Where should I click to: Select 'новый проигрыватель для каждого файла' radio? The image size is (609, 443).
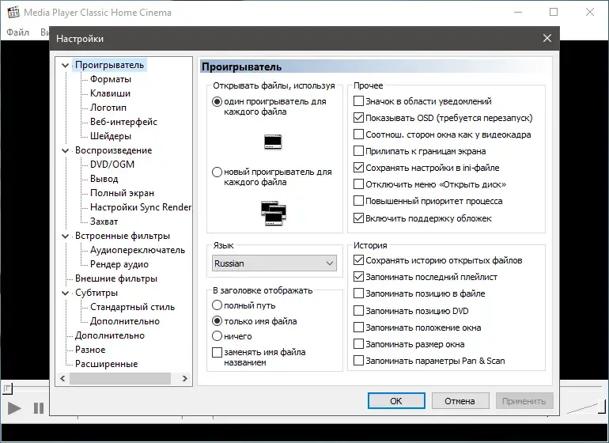click(x=217, y=172)
